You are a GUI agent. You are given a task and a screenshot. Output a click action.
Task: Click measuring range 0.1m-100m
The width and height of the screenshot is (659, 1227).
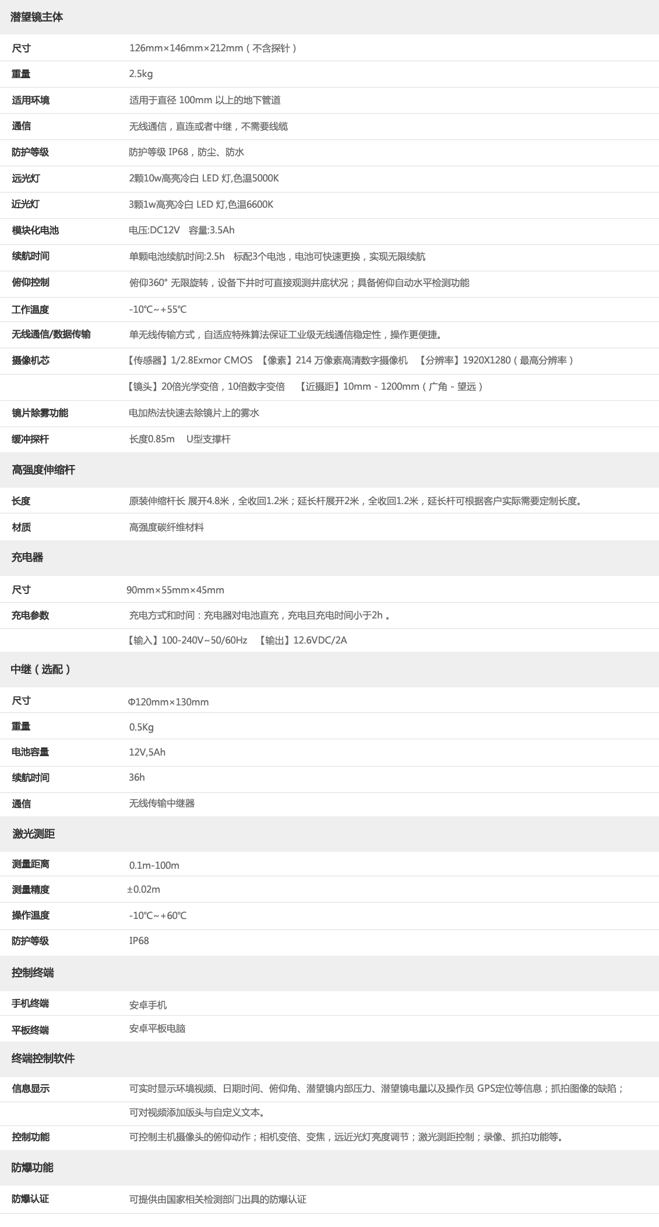point(154,866)
